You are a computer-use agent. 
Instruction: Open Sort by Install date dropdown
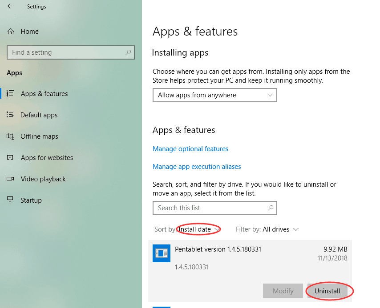199,229
